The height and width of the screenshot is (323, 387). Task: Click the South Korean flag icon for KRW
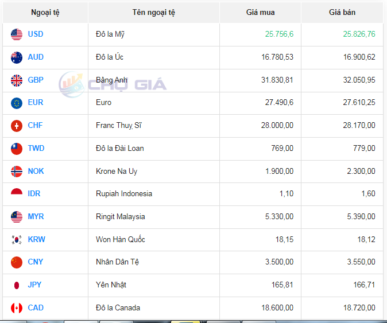[17, 240]
